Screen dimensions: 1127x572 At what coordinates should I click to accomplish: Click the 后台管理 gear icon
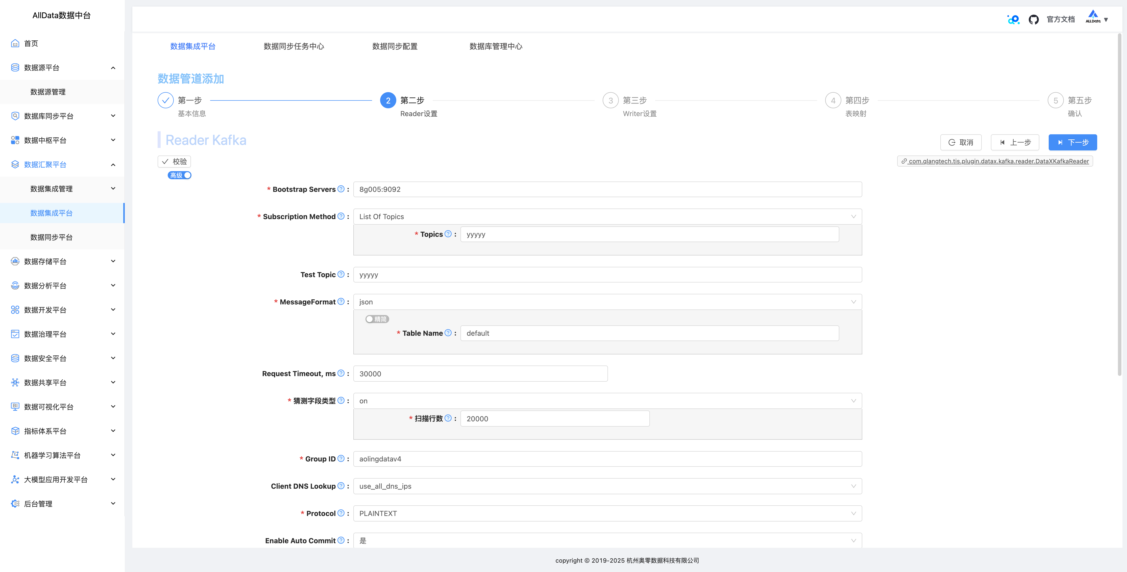tap(15, 504)
